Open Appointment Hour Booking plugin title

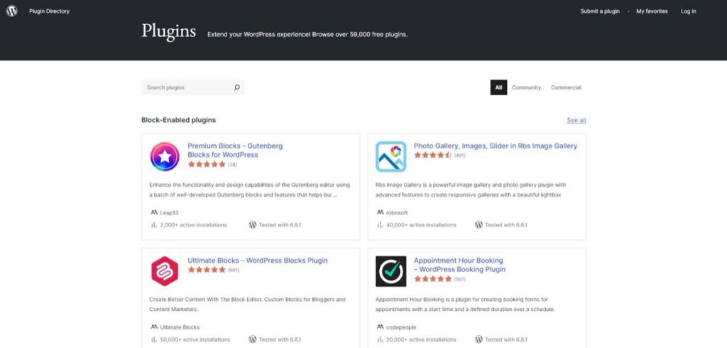point(459,264)
